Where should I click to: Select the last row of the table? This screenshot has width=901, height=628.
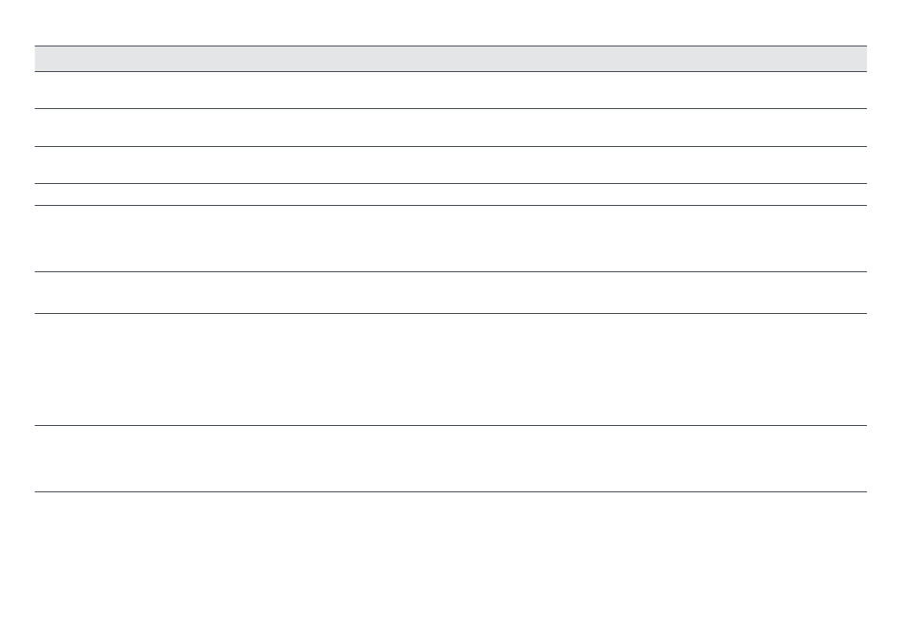[x=450, y=458]
